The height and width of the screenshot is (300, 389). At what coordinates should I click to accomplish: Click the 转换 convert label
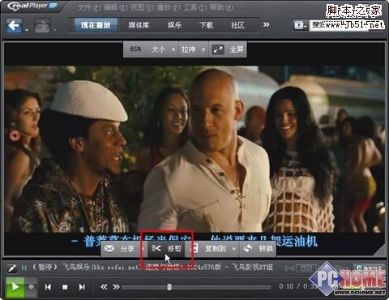pyautogui.click(x=266, y=249)
